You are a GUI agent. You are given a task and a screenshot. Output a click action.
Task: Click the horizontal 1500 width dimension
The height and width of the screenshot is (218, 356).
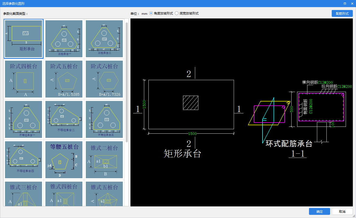[192, 134]
